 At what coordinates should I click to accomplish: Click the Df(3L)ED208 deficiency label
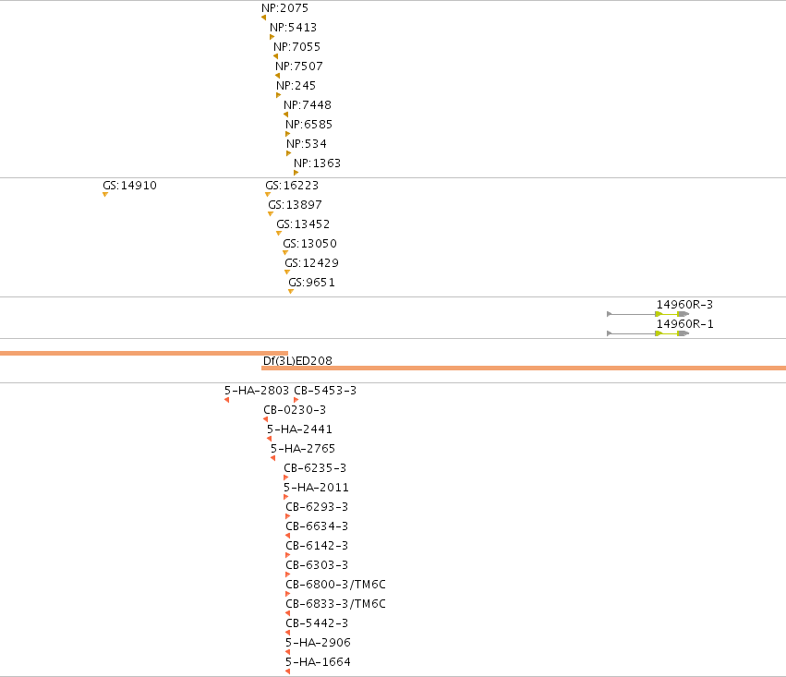coord(297,361)
